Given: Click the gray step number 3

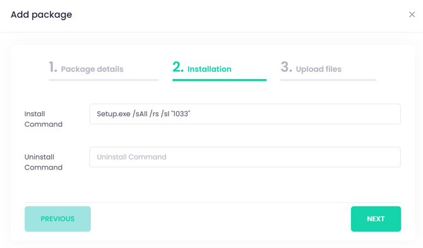Looking at the screenshot, I should click(286, 67).
